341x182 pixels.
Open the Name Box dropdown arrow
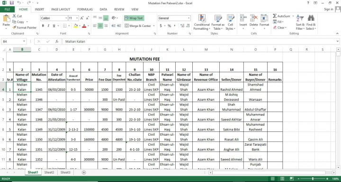pos(24,41)
